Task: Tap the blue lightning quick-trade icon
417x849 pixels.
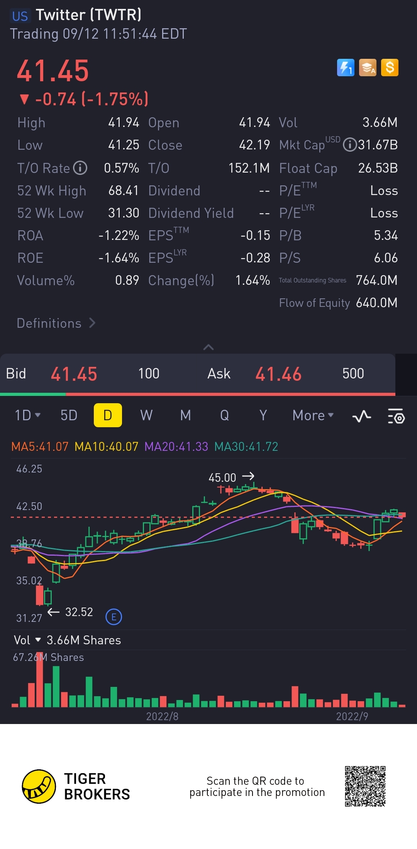Action: (346, 68)
